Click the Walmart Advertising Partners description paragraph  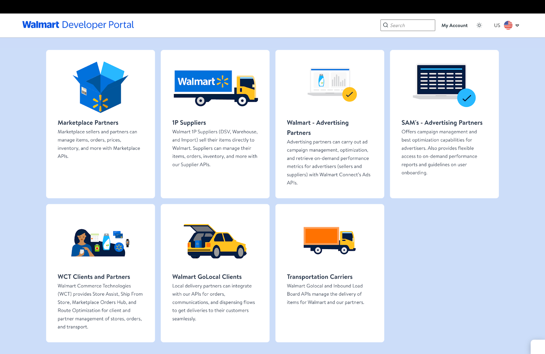pyautogui.click(x=329, y=162)
